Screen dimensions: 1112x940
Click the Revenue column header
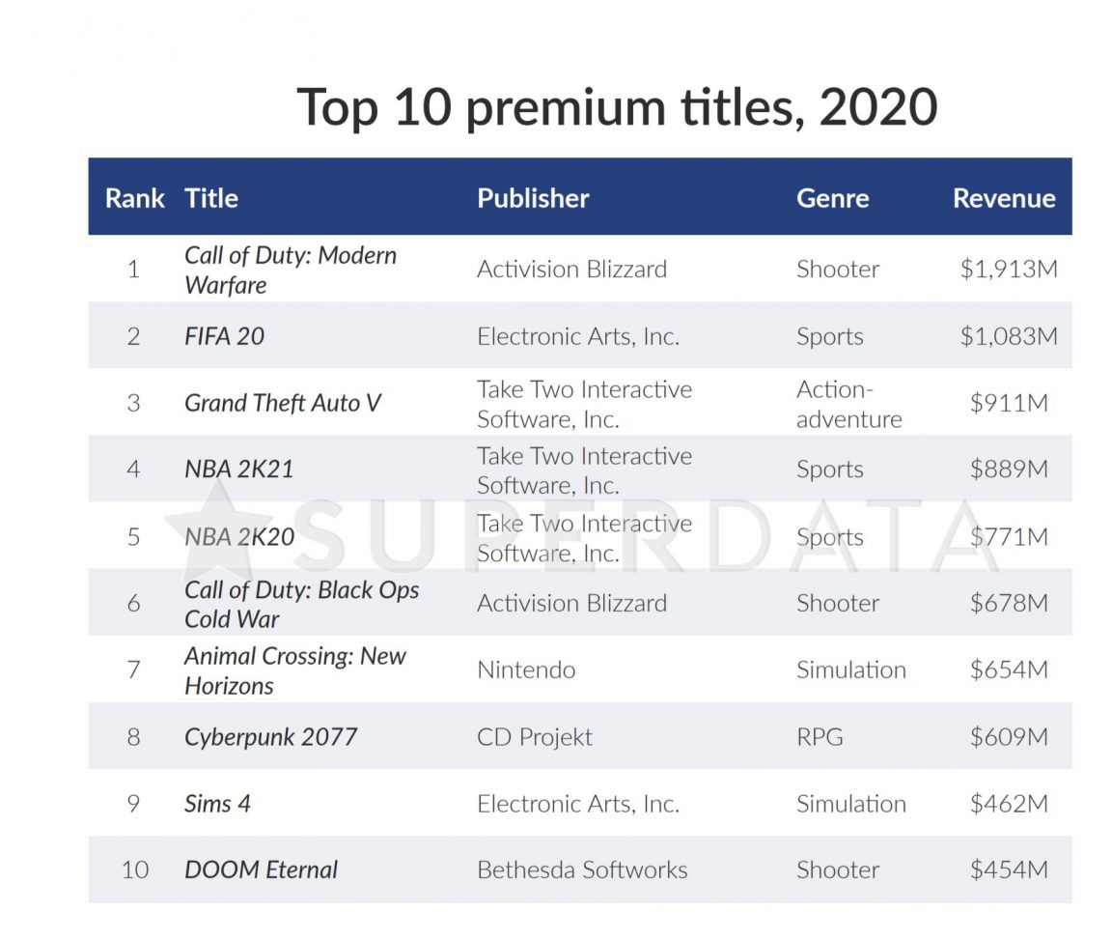1004,198
